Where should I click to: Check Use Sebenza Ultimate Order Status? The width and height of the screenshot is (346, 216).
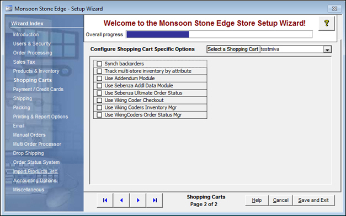point(99,93)
